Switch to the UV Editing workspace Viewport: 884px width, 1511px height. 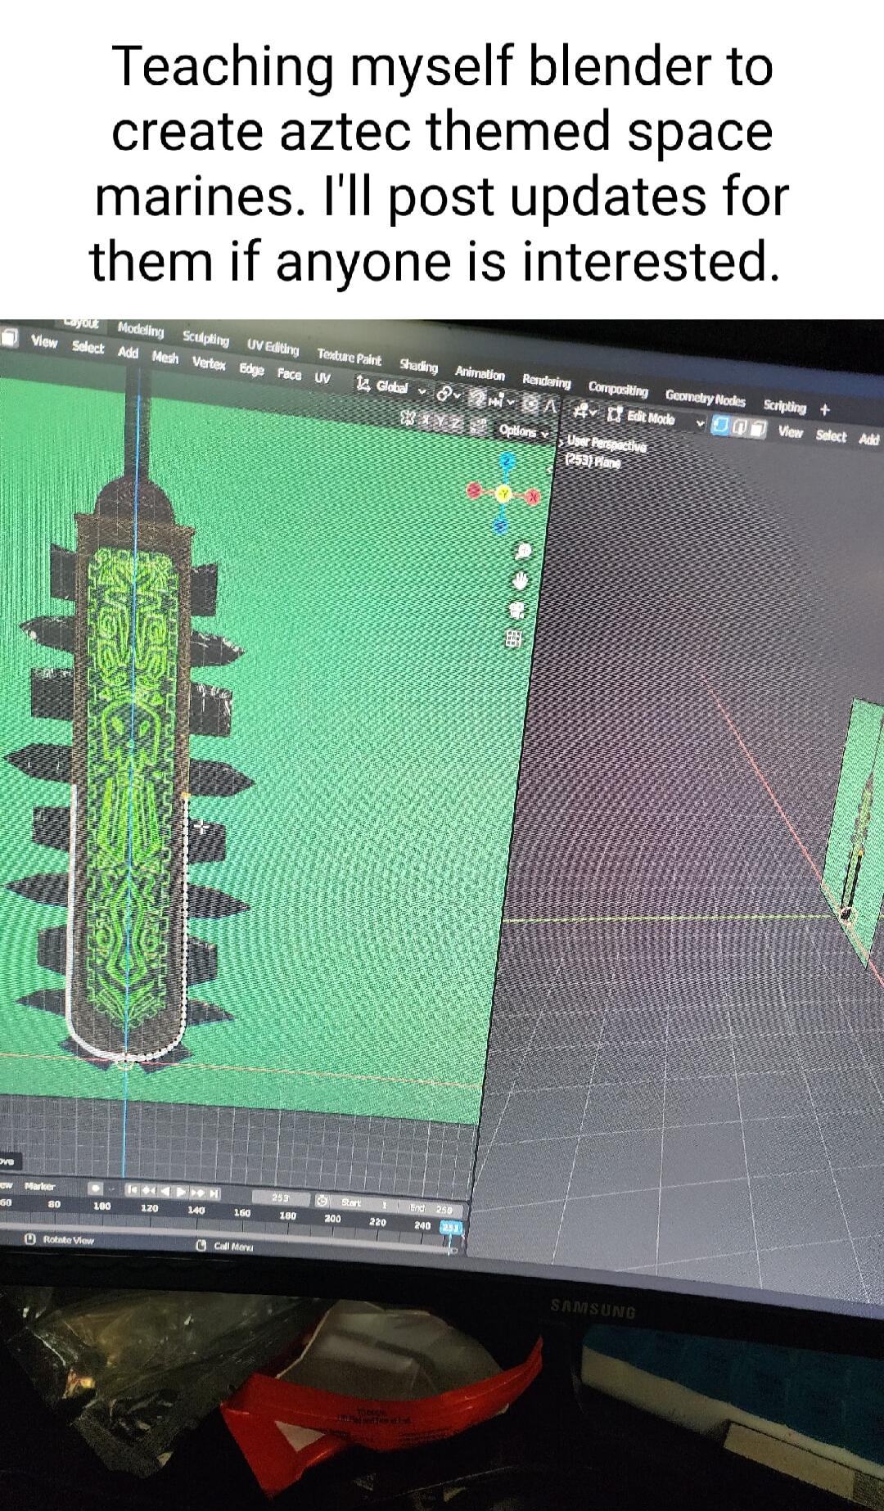273,348
